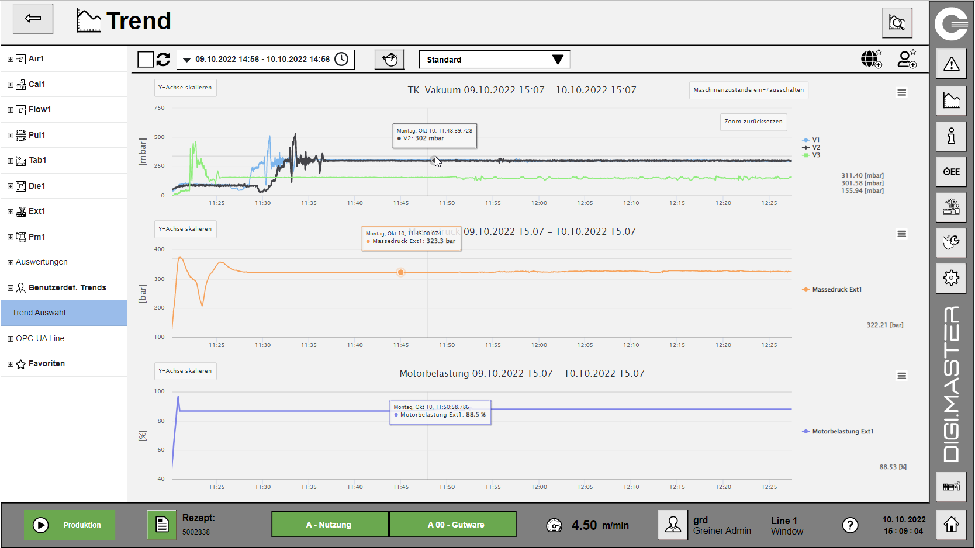Open the settings gear sidebar icon
The image size is (975, 548).
pos(951,278)
